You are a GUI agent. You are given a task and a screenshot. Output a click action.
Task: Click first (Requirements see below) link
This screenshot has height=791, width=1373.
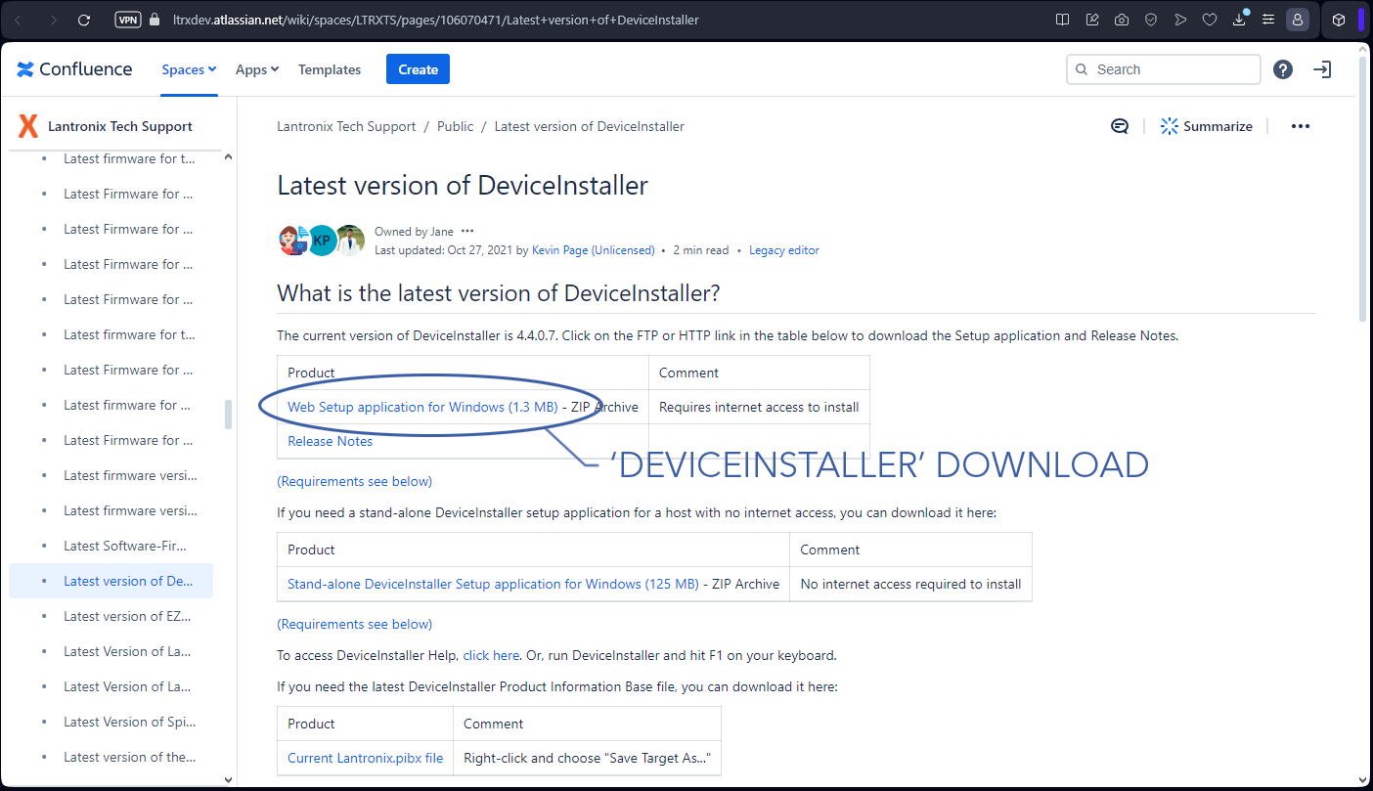click(354, 481)
